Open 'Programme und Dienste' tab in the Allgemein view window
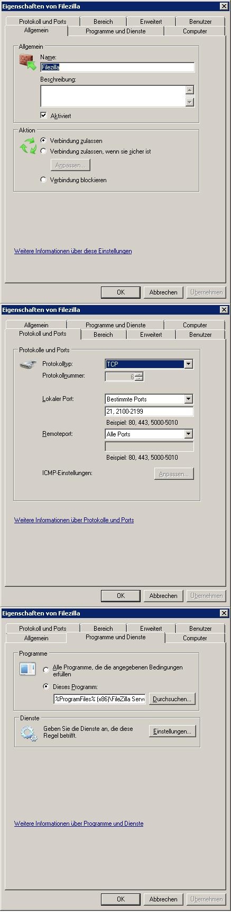 pyautogui.click(x=115, y=31)
